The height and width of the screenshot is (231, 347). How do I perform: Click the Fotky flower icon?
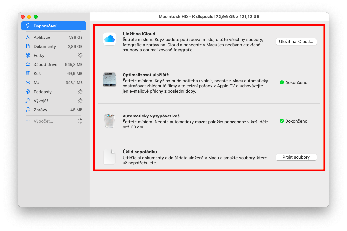[x=28, y=55]
